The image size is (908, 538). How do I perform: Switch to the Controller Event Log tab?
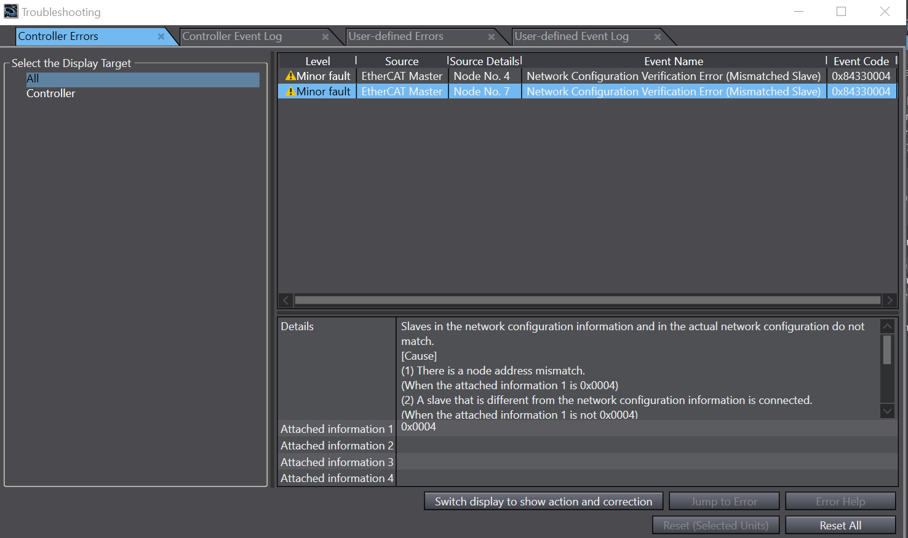[232, 36]
